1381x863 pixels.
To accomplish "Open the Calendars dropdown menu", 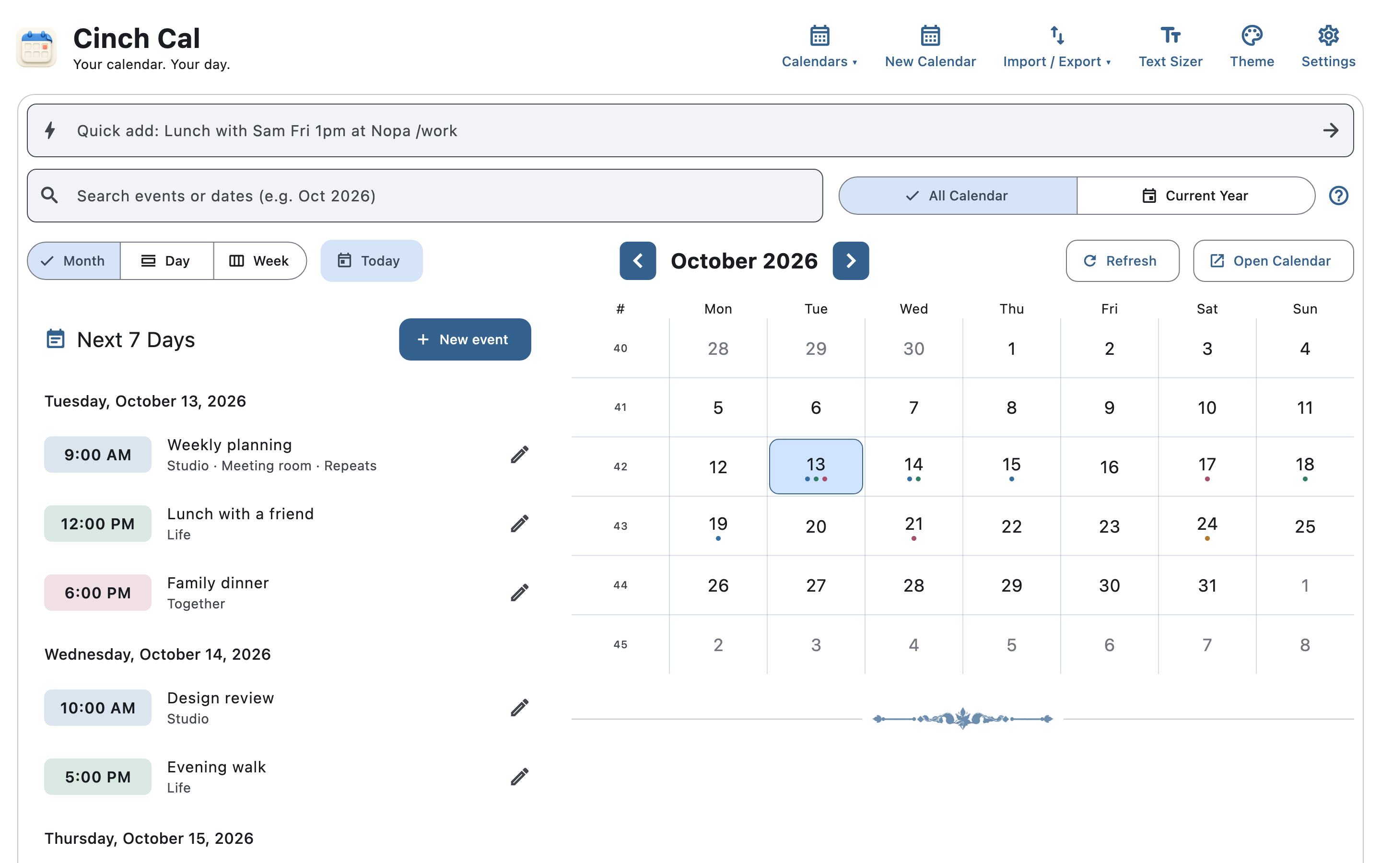I will pyautogui.click(x=819, y=47).
